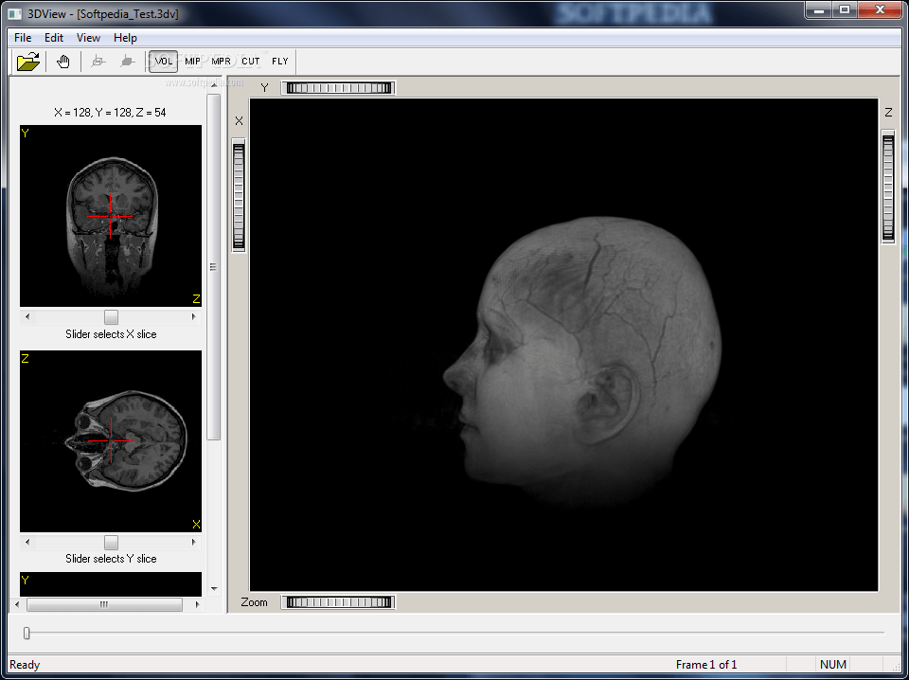Screen dimensions: 909x680
Task: Click the Z rotation thumbwheel
Action: 888,186
